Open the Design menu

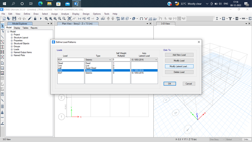[86, 14]
